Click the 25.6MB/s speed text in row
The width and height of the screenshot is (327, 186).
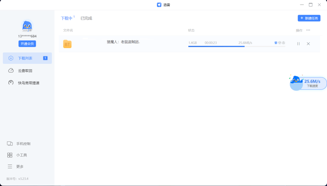pyautogui.click(x=245, y=43)
